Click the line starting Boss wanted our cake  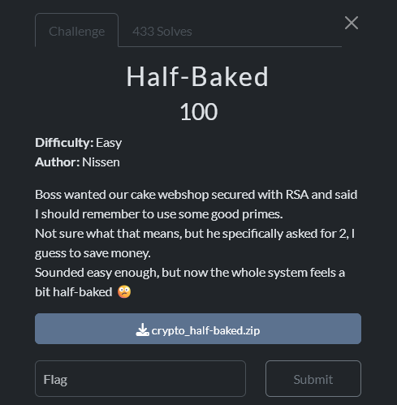tap(196, 195)
